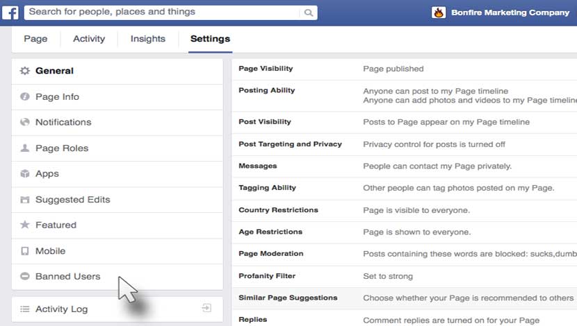Click the Notifications globe icon

coord(25,122)
